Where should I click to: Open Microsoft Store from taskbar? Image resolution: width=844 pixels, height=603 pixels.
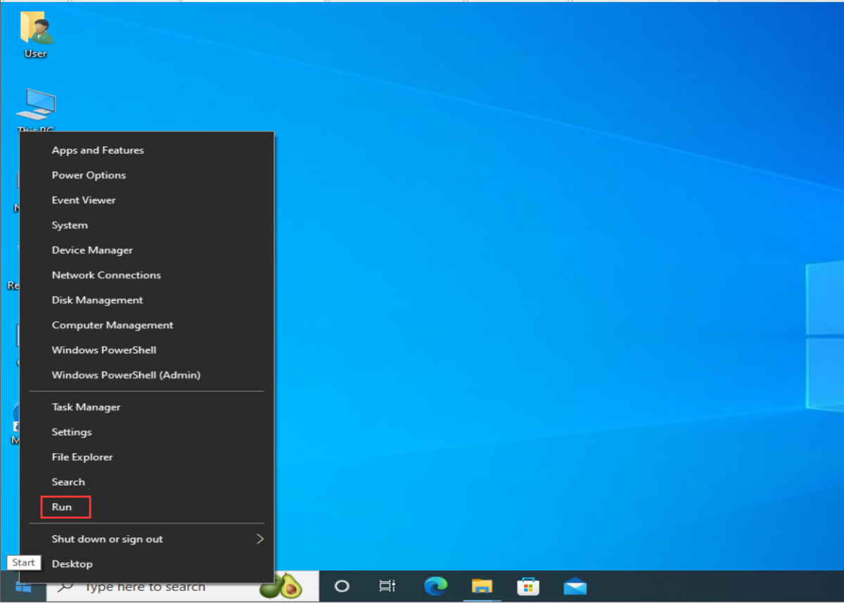(528, 586)
